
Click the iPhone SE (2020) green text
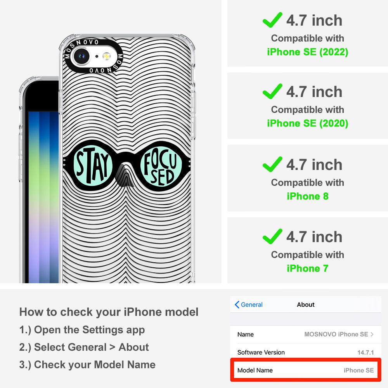pyautogui.click(x=308, y=123)
